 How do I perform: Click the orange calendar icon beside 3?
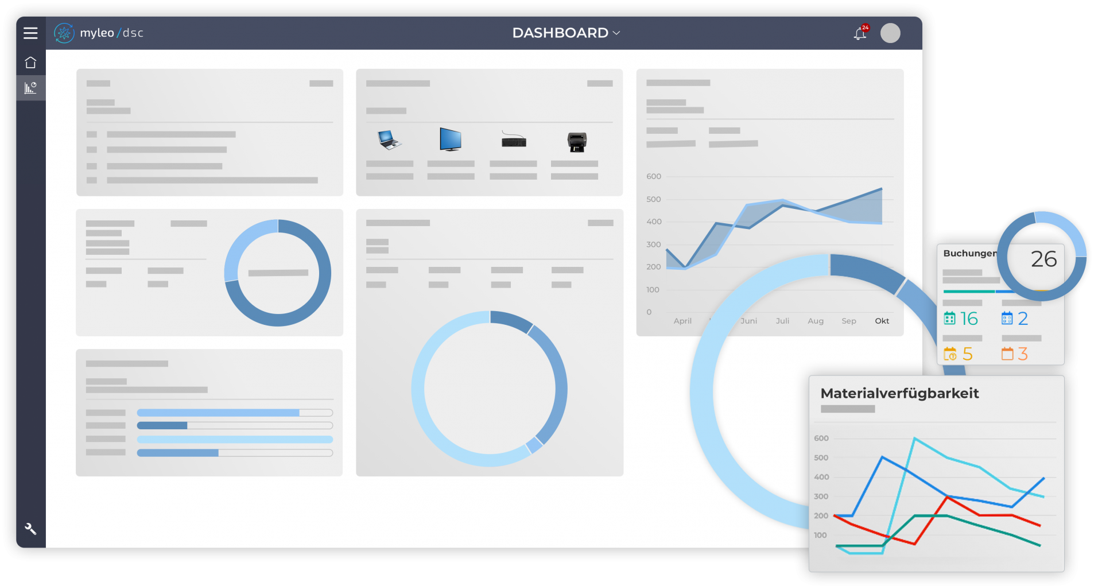click(1007, 354)
